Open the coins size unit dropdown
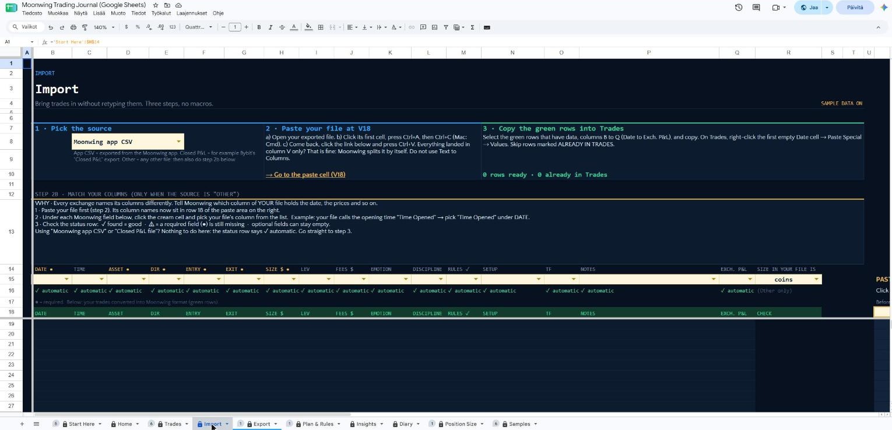The image size is (892, 430). [788, 279]
